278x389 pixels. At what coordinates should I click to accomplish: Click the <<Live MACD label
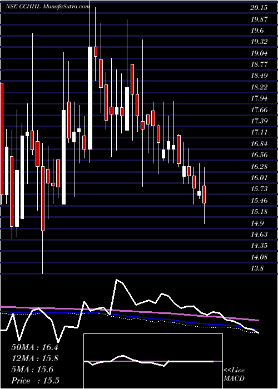(x=234, y=375)
